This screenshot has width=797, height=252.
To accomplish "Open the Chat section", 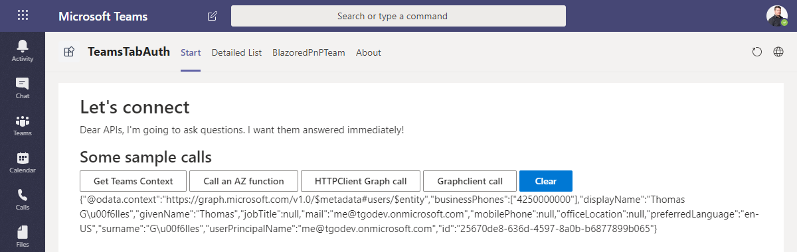I will pos(23,88).
